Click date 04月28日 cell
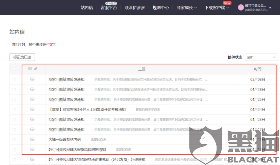 pos(258,90)
